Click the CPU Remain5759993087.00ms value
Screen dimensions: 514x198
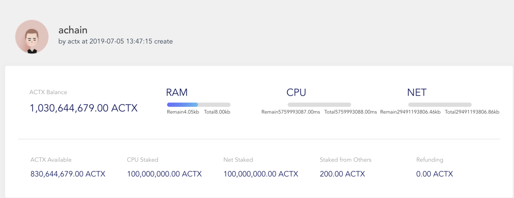pyautogui.click(x=291, y=112)
